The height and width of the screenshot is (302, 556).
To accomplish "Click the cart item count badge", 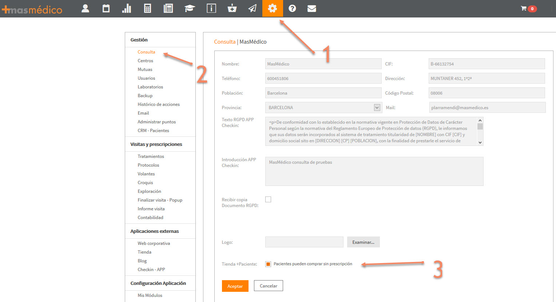I will [x=532, y=9].
